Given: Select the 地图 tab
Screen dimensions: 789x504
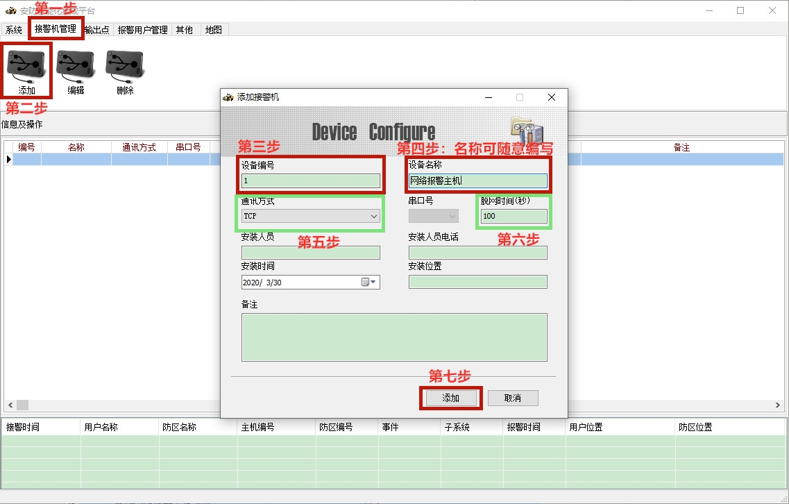Looking at the screenshot, I should pos(214,30).
